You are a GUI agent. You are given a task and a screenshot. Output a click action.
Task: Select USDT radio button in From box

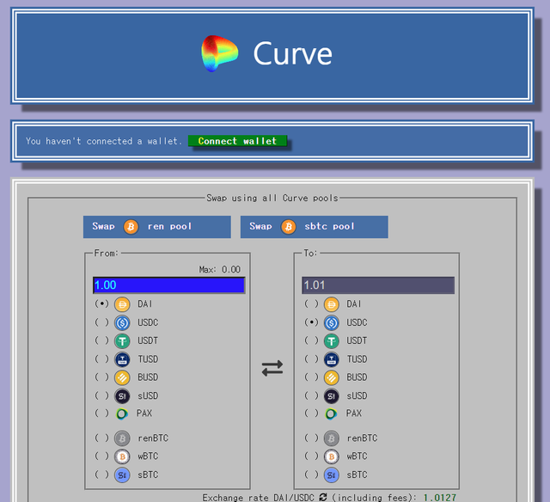[101, 340]
